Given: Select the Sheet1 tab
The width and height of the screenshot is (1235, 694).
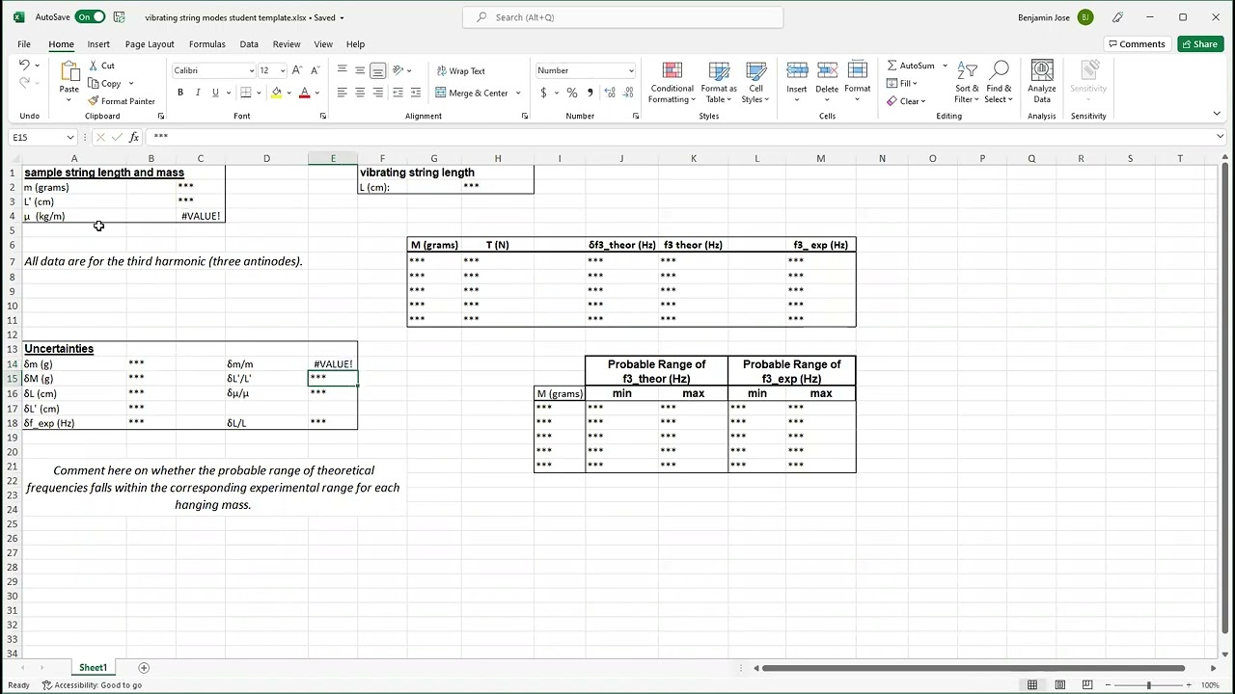Looking at the screenshot, I should (93, 668).
